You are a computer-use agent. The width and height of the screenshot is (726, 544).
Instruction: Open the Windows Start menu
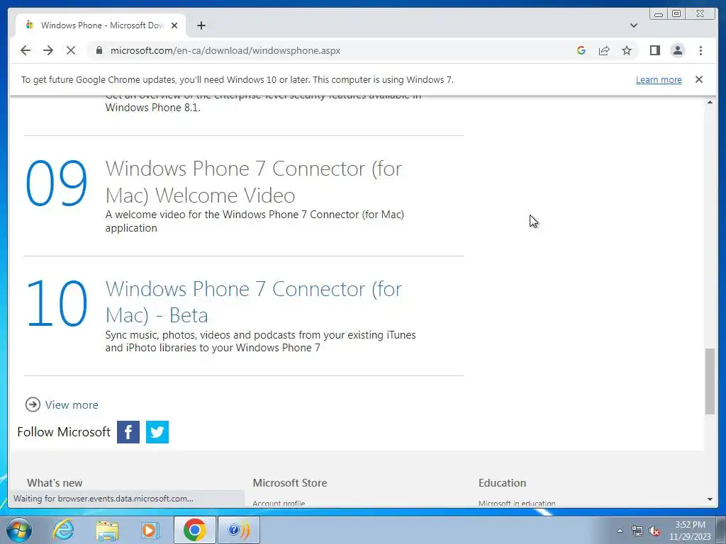(x=19, y=530)
